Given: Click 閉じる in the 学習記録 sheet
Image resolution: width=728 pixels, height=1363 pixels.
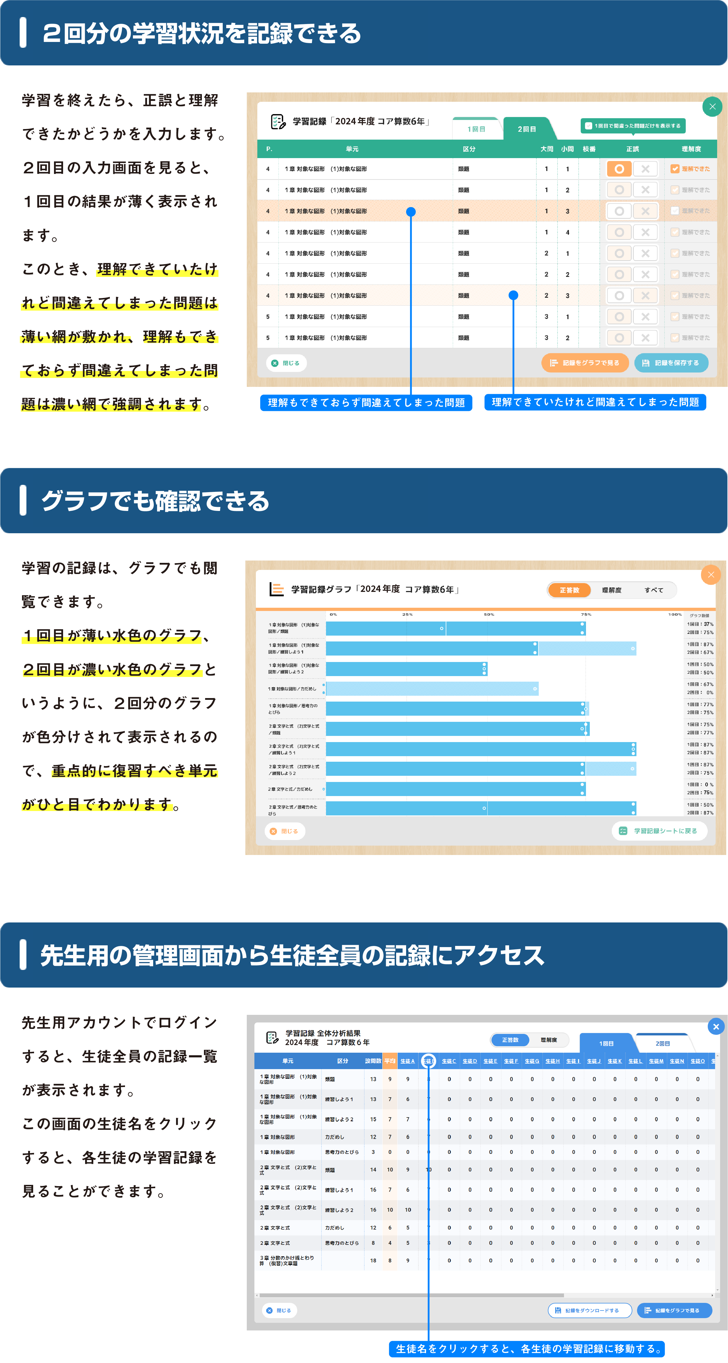Looking at the screenshot, I should (x=286, y=363).
